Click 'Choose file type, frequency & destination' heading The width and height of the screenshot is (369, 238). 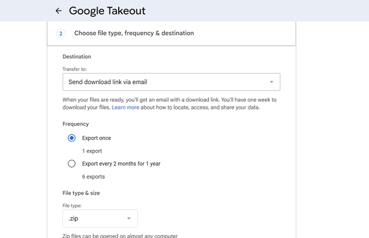click(x=134, y=33)
